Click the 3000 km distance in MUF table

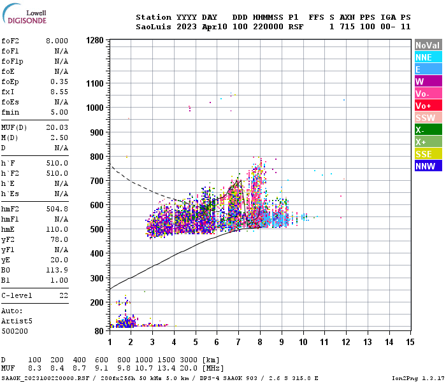click(189, 360)
